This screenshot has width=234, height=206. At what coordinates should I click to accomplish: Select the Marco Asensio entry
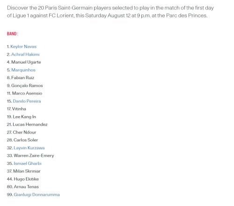pos(24,93)
